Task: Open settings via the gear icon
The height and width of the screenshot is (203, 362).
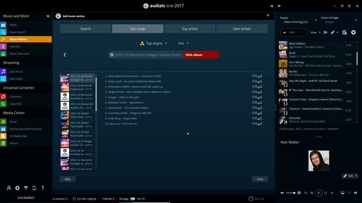Action: tap(18, 188)
